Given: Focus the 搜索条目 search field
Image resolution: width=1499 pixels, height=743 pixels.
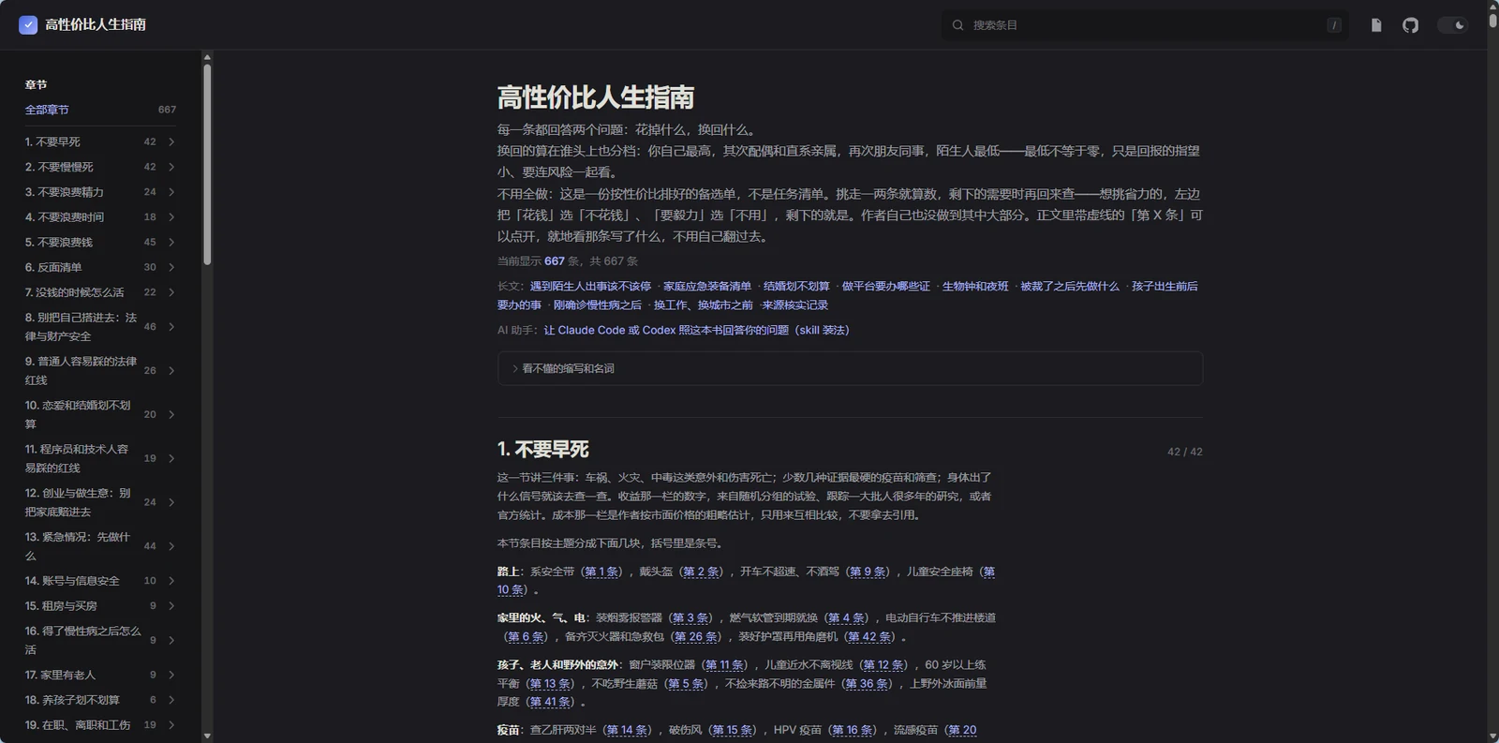Looking at the screenshot, I should [x=1145, y=25].
